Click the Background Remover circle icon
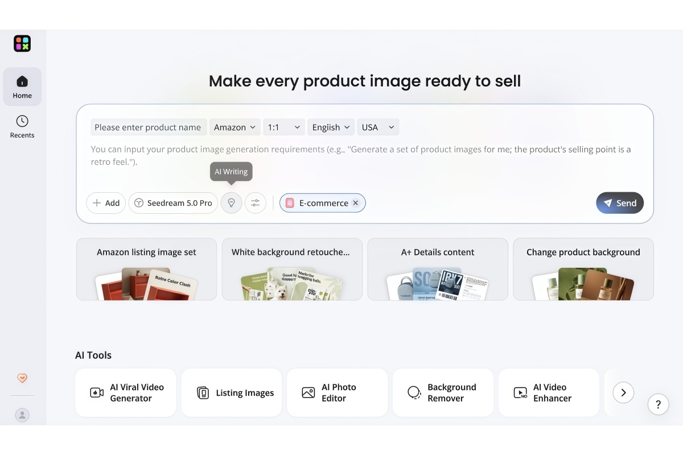The image size is (683, 455). [x=414, y=392]
